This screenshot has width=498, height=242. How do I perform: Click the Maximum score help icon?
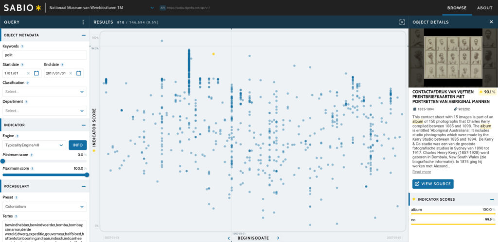pos(32,168)
